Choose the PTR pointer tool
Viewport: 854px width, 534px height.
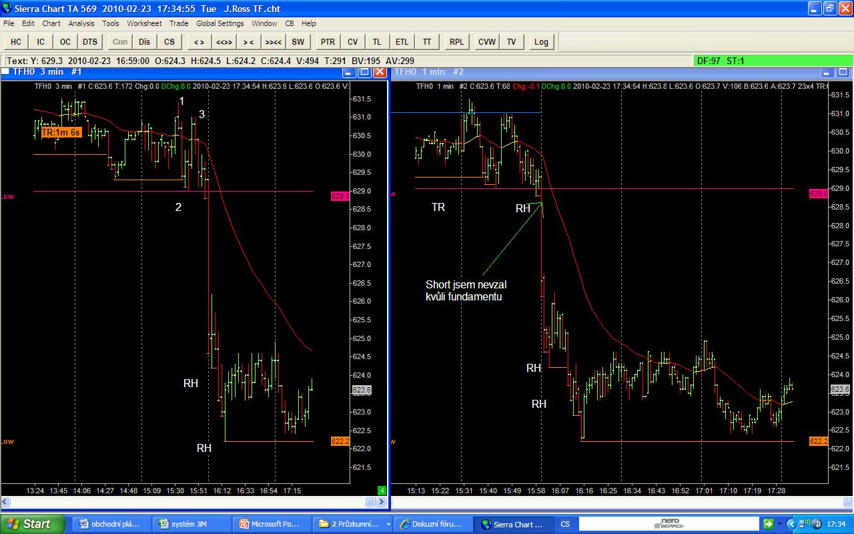pos(328,41)
